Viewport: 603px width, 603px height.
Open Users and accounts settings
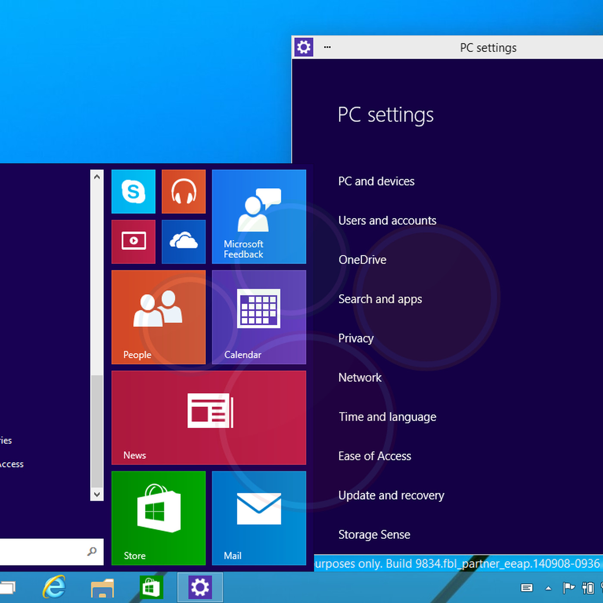click(387, 221)
